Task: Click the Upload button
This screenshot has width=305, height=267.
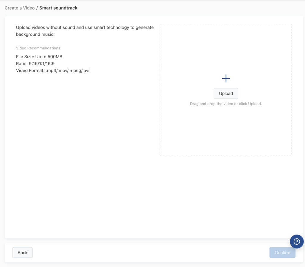Action: click(x=226, y=93)
